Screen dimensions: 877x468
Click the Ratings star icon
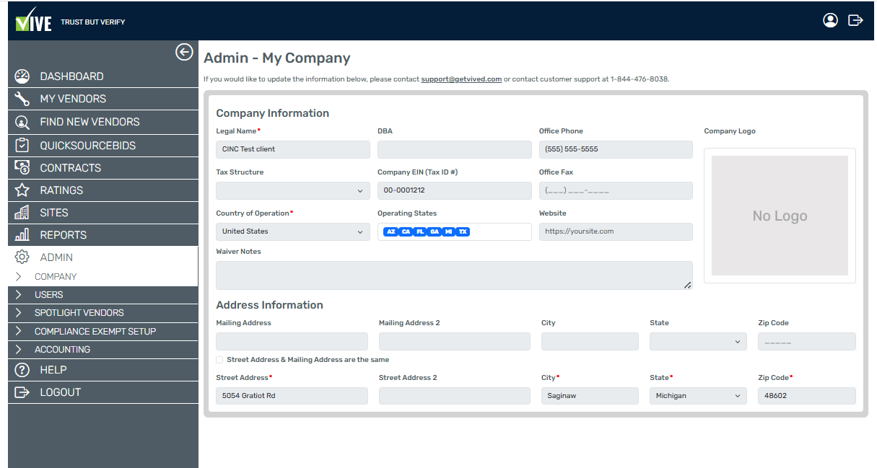pyautogui.click(x=22, y=190)
